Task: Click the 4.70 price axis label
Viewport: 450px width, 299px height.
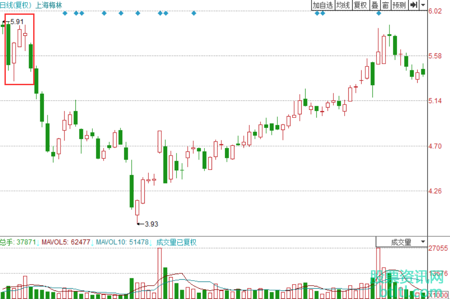Action: (435, 146)
